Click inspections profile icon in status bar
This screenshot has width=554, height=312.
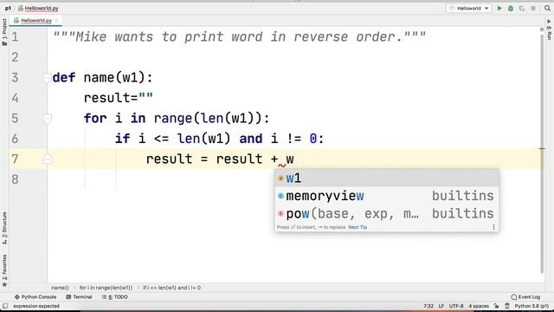(x=507, y=306)
